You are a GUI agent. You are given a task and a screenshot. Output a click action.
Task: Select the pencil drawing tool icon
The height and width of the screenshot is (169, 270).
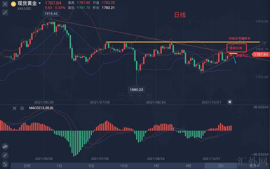click(5, 155)
